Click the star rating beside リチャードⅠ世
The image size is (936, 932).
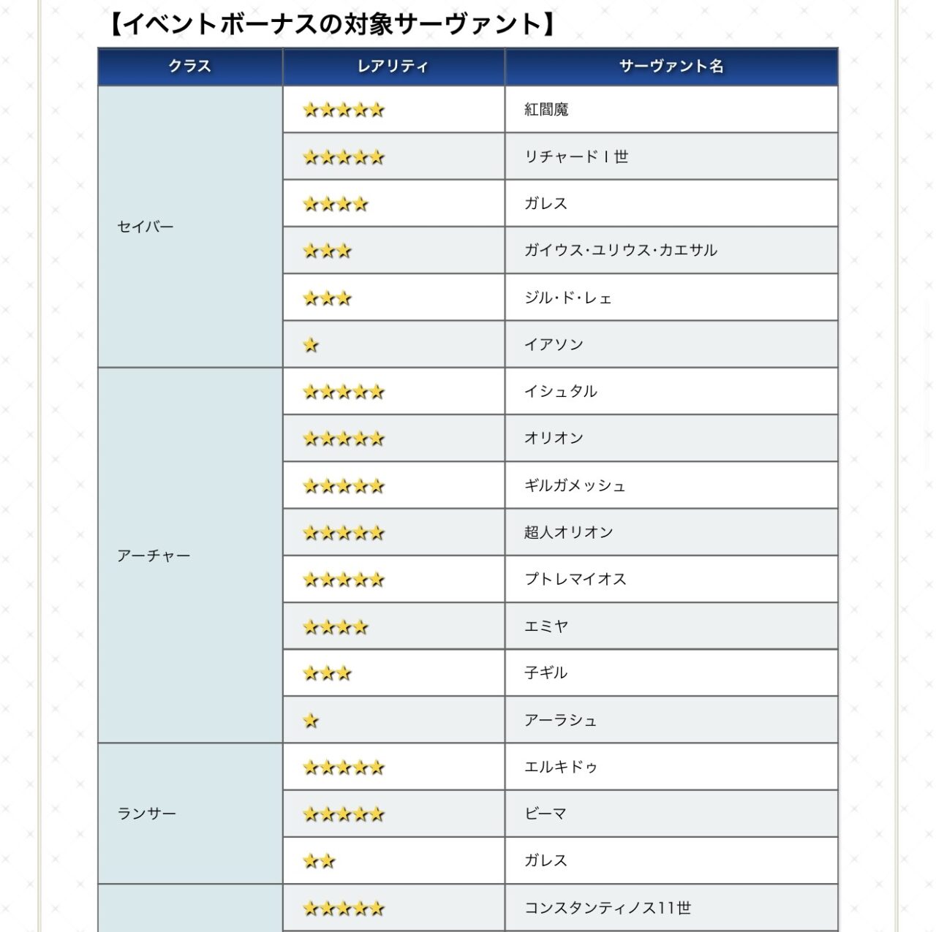point(343,157)
